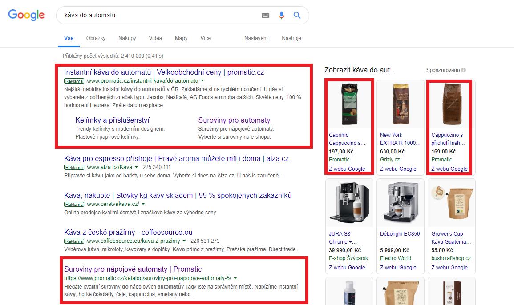Click into the search box text
The image size is (514, 305).
pos(90,15)
